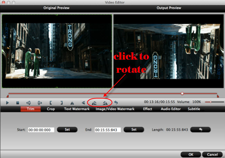Image resolution: width=225 pixels, height=158 pixels.
Task: Select the right trim marker on the timeline
Action: (218, 96)
